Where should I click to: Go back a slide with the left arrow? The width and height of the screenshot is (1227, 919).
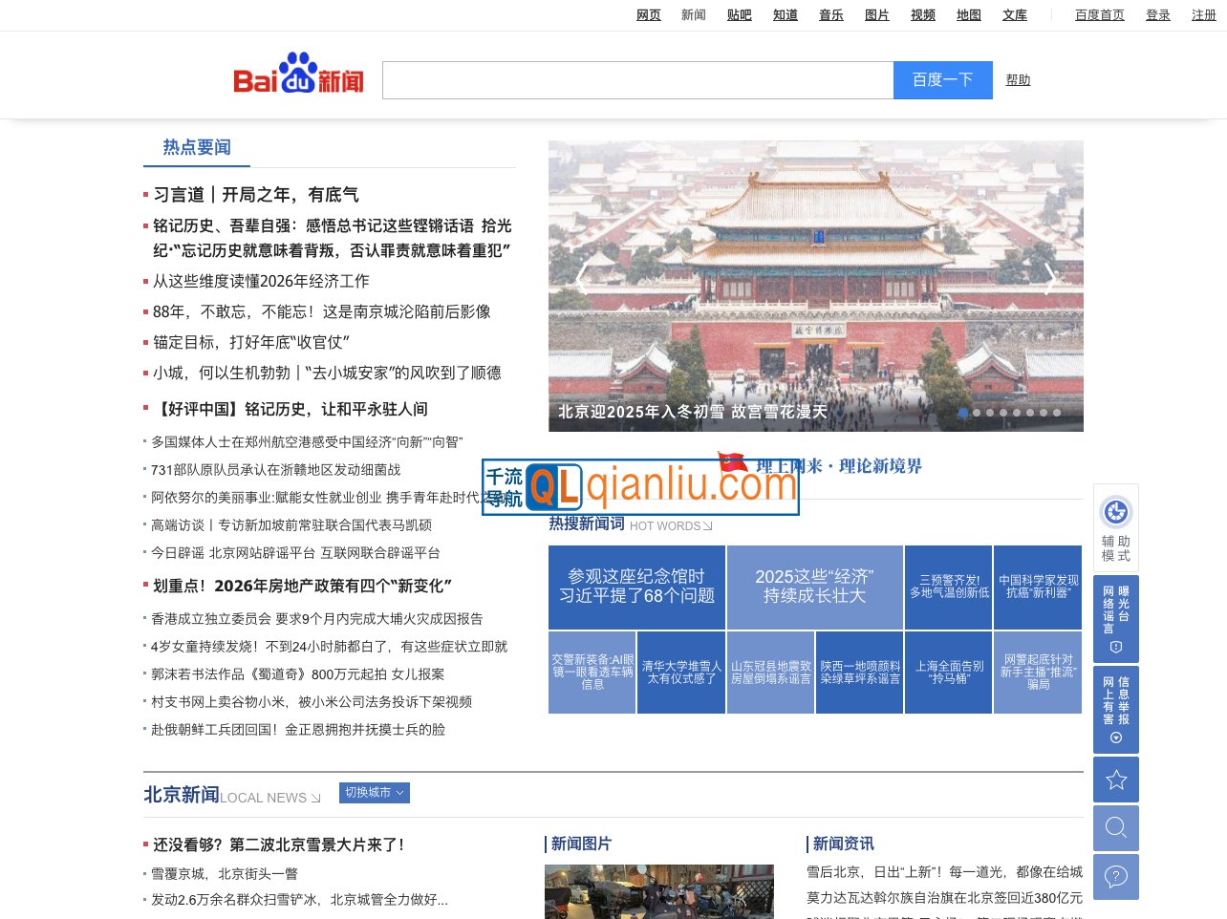pyautogui.click(x=582, y=277)
